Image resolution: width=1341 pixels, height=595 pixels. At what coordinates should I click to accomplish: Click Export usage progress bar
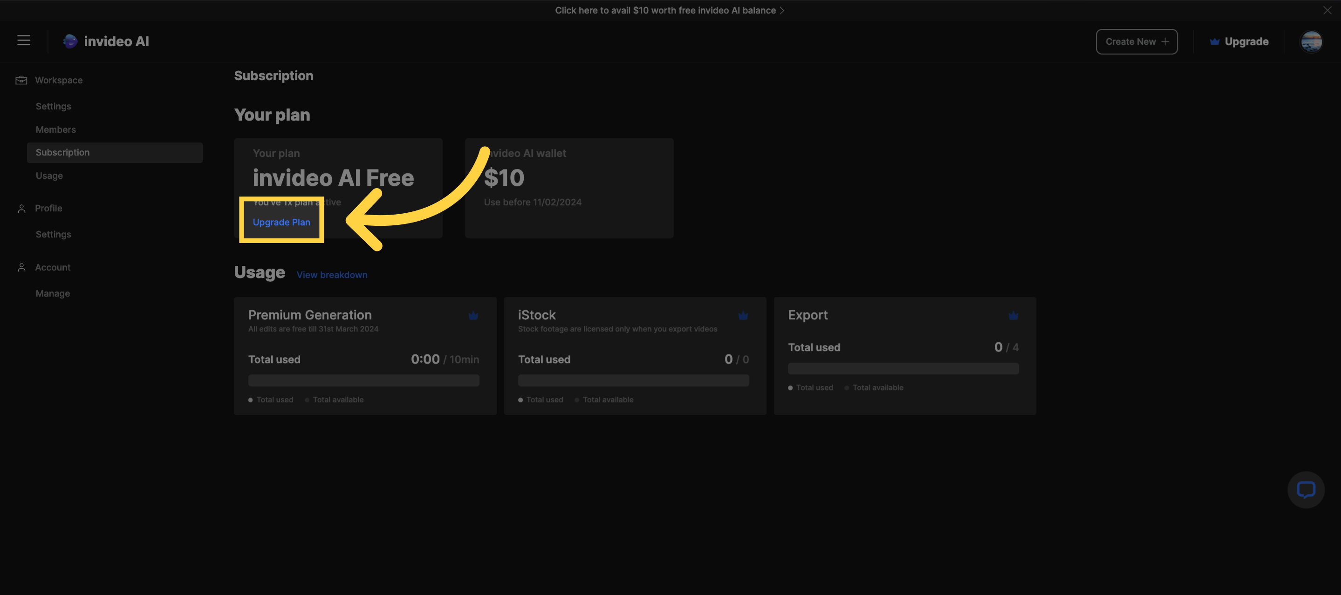point(903,368)
